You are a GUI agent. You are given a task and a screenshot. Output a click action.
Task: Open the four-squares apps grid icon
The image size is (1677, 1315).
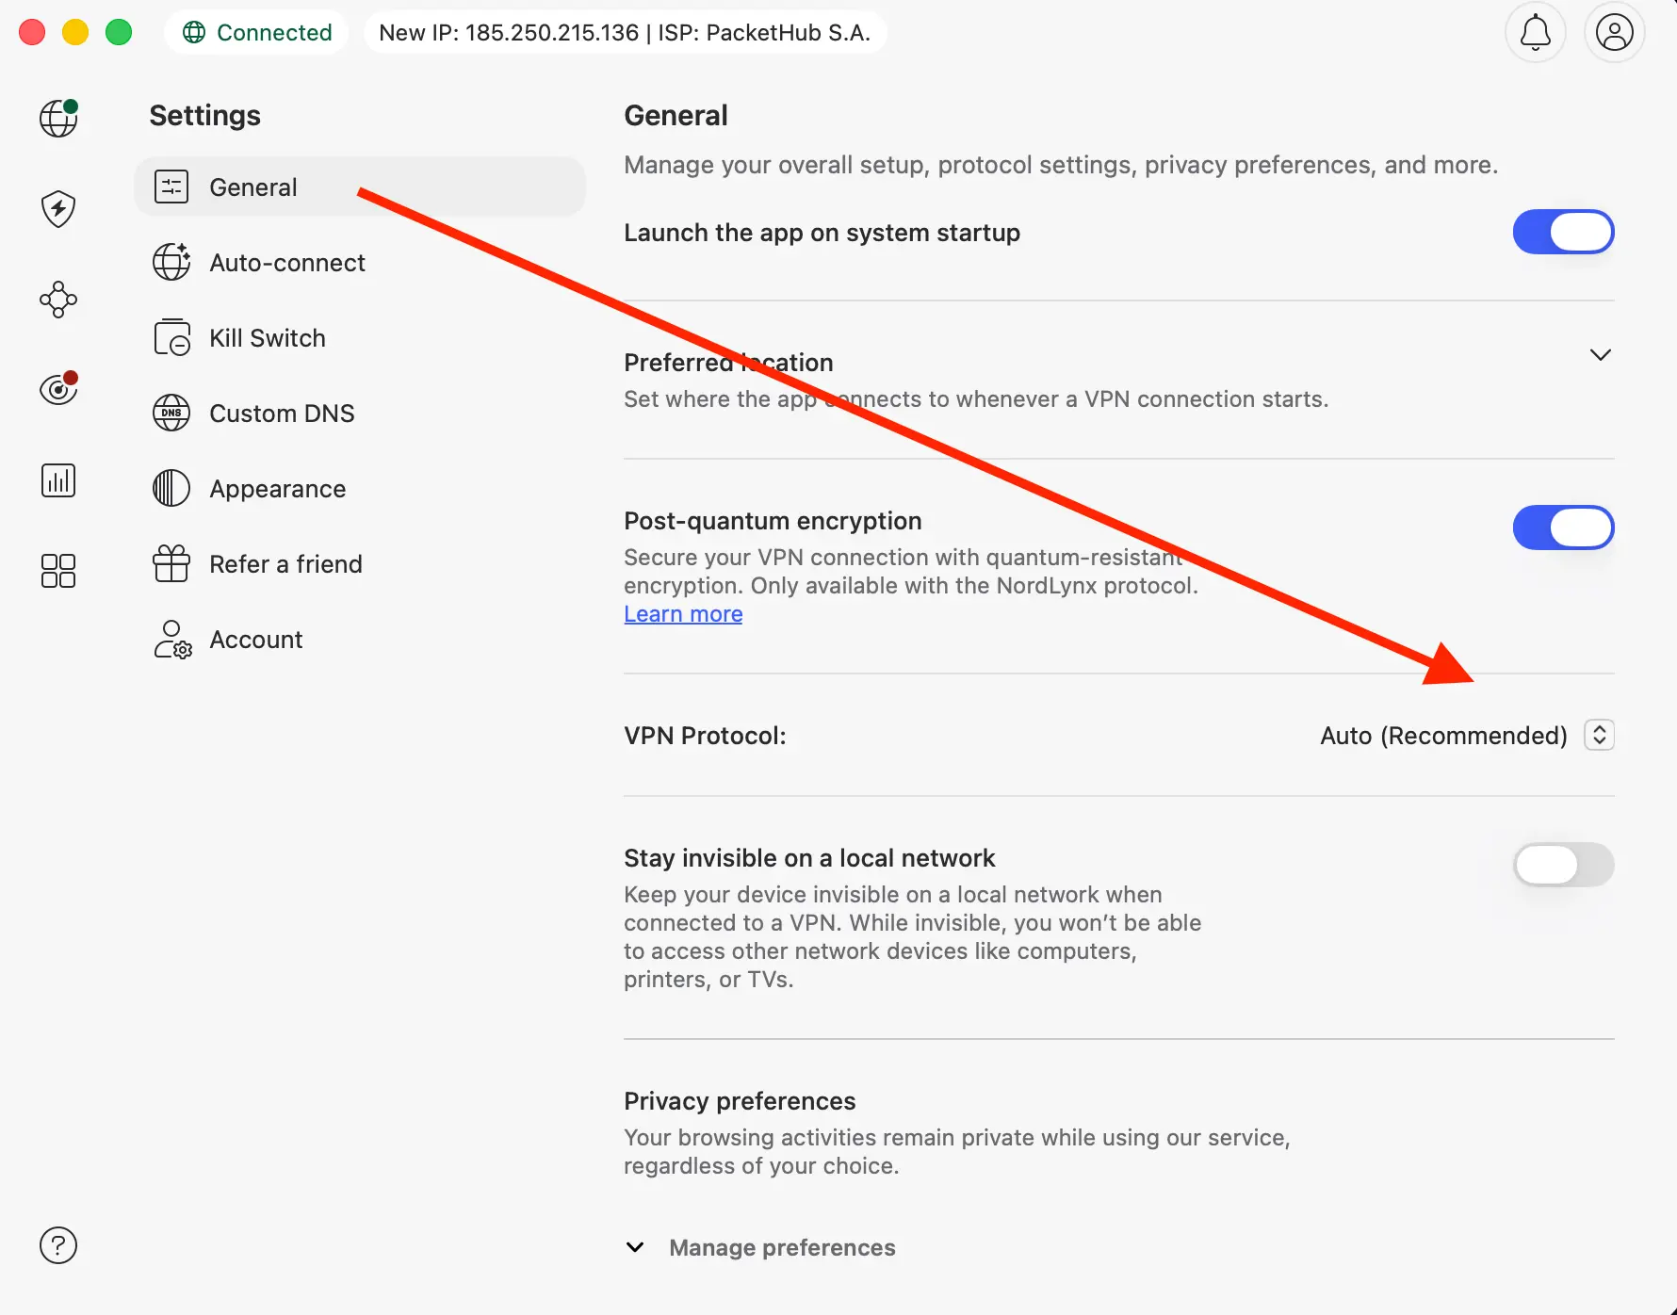click(x=58, y=571)
